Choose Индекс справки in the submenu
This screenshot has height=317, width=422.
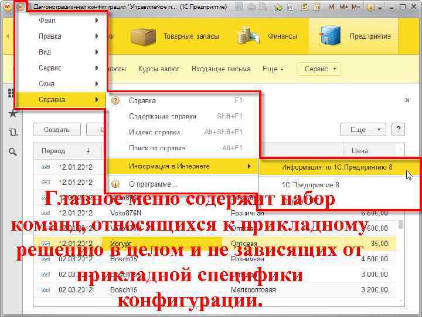tap(183, 132)
